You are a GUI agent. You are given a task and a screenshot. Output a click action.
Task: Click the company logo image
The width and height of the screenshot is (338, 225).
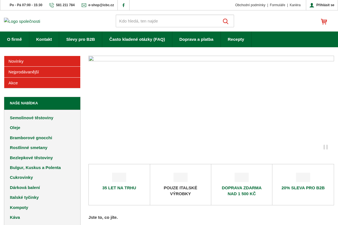(22, 21)
